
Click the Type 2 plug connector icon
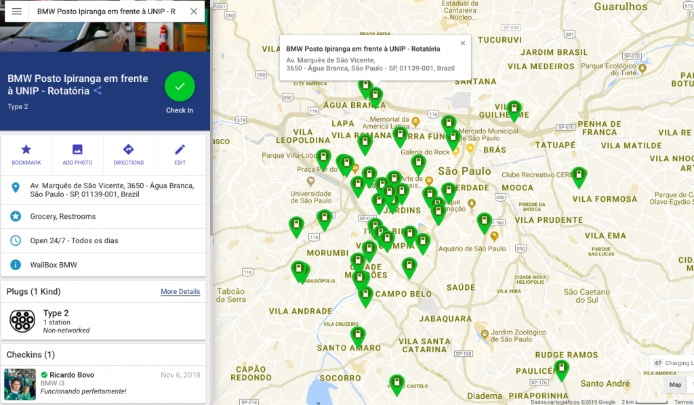[x=22, y=321]
